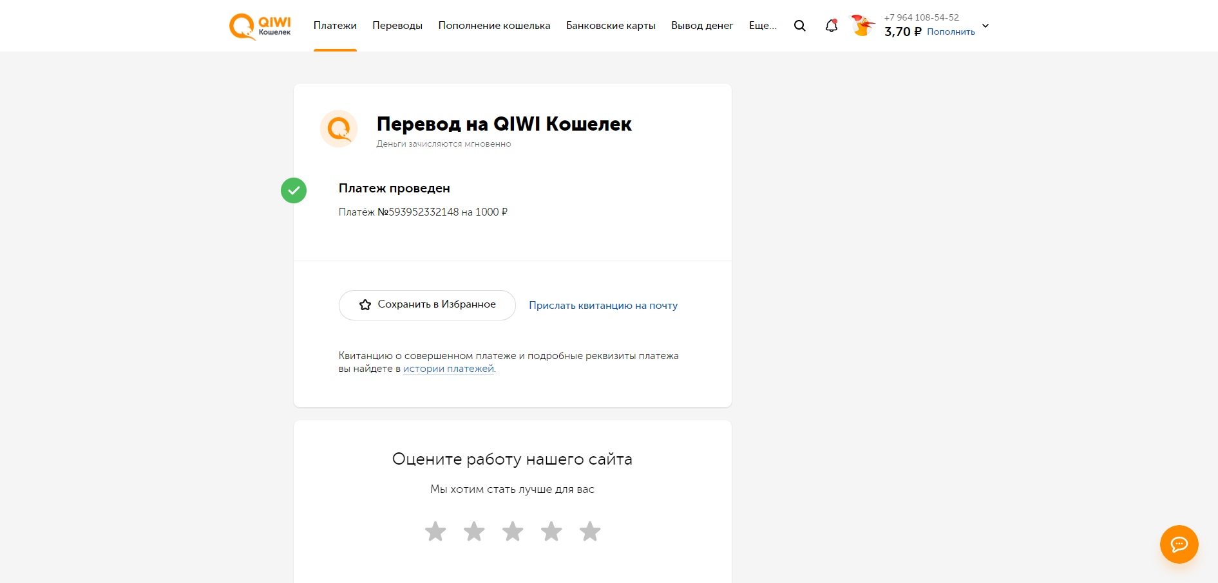This screenshot has height=583, width=1218.
Task: Click the rooster profile avatar
Action: click(x=862, y=26)
